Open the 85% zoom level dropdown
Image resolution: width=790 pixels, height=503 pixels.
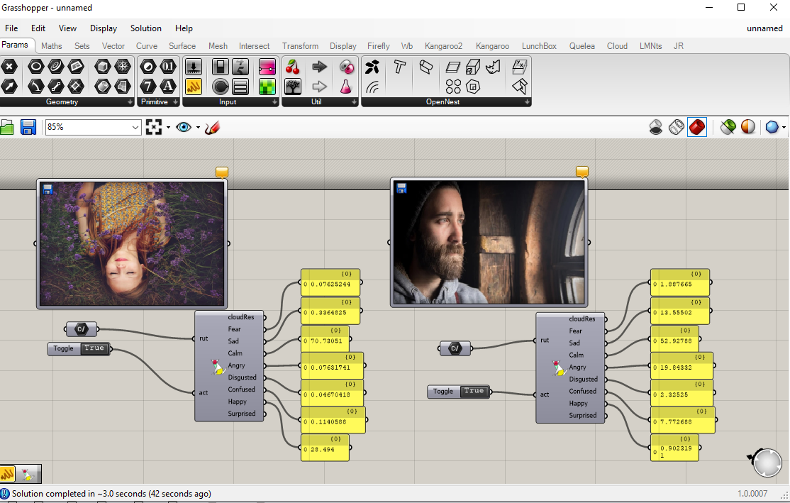pyautogui.click(x=135, y=127)
